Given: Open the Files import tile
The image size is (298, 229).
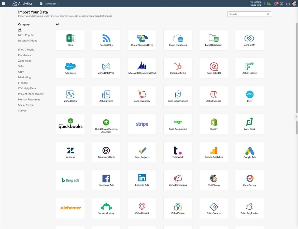Looking at the screenshot, I should point(70,40).
